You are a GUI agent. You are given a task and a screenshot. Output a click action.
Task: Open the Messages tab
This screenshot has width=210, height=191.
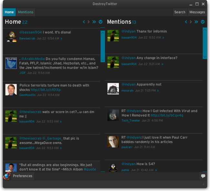tap(197, 12)
